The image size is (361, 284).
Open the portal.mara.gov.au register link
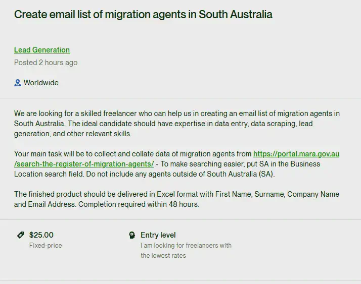click(x=296, y=154)
